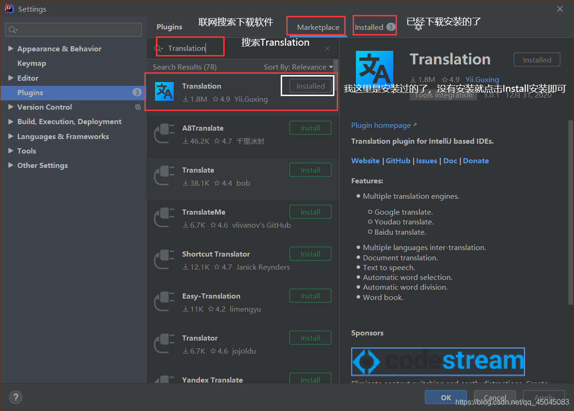Expand Other Settings node
The image size is (574, 411).
11,166
